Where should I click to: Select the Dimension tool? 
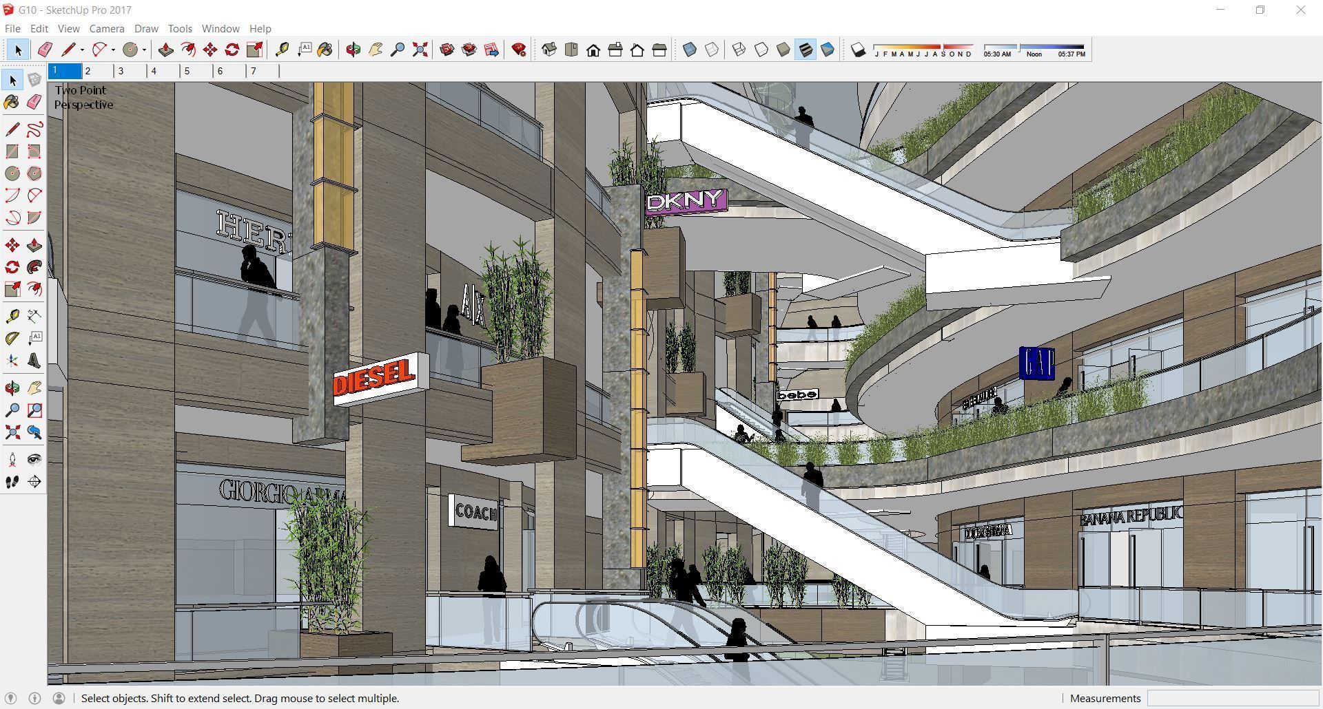coord(34,316)
